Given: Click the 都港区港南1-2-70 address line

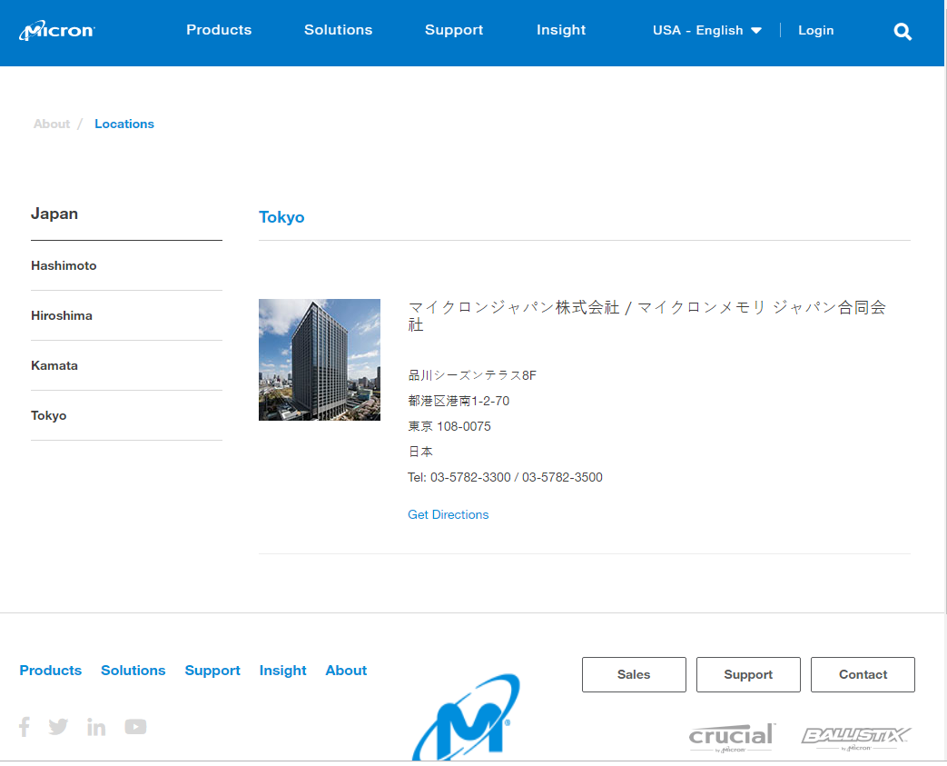Looking at the screenshot, I should pyautogui.click(x=459, y=401).
